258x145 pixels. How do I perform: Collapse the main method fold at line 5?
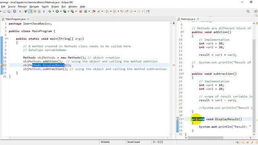tap(7, 39)
